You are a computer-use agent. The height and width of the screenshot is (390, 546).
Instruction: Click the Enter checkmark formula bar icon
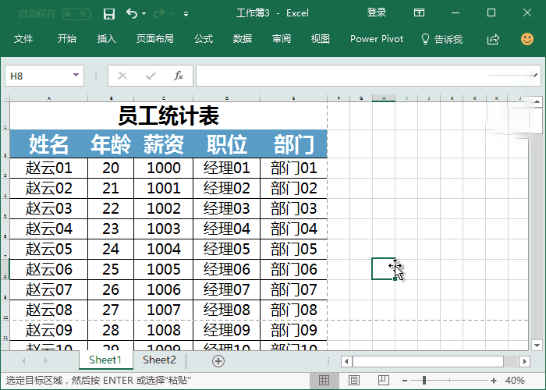(151, 76)
